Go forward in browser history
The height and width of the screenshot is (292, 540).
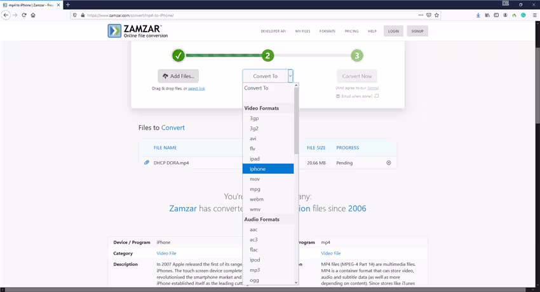coord(15,15)
